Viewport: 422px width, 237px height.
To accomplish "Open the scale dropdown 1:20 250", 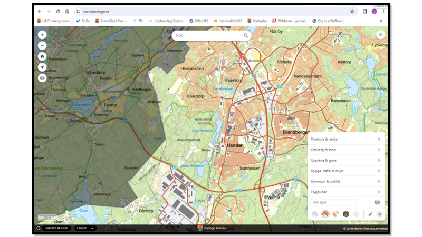I will [84, 228].
